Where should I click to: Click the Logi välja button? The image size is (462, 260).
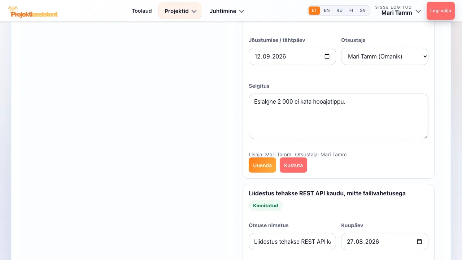[x=441, y=11]
